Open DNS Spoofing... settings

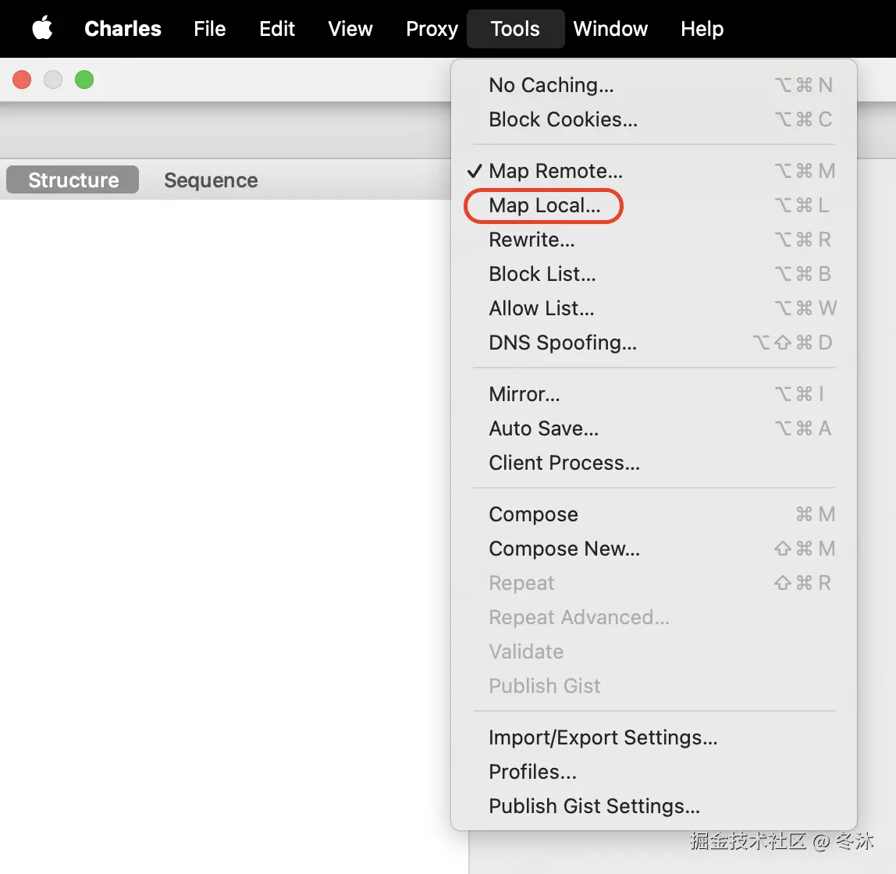click(654, 342)
